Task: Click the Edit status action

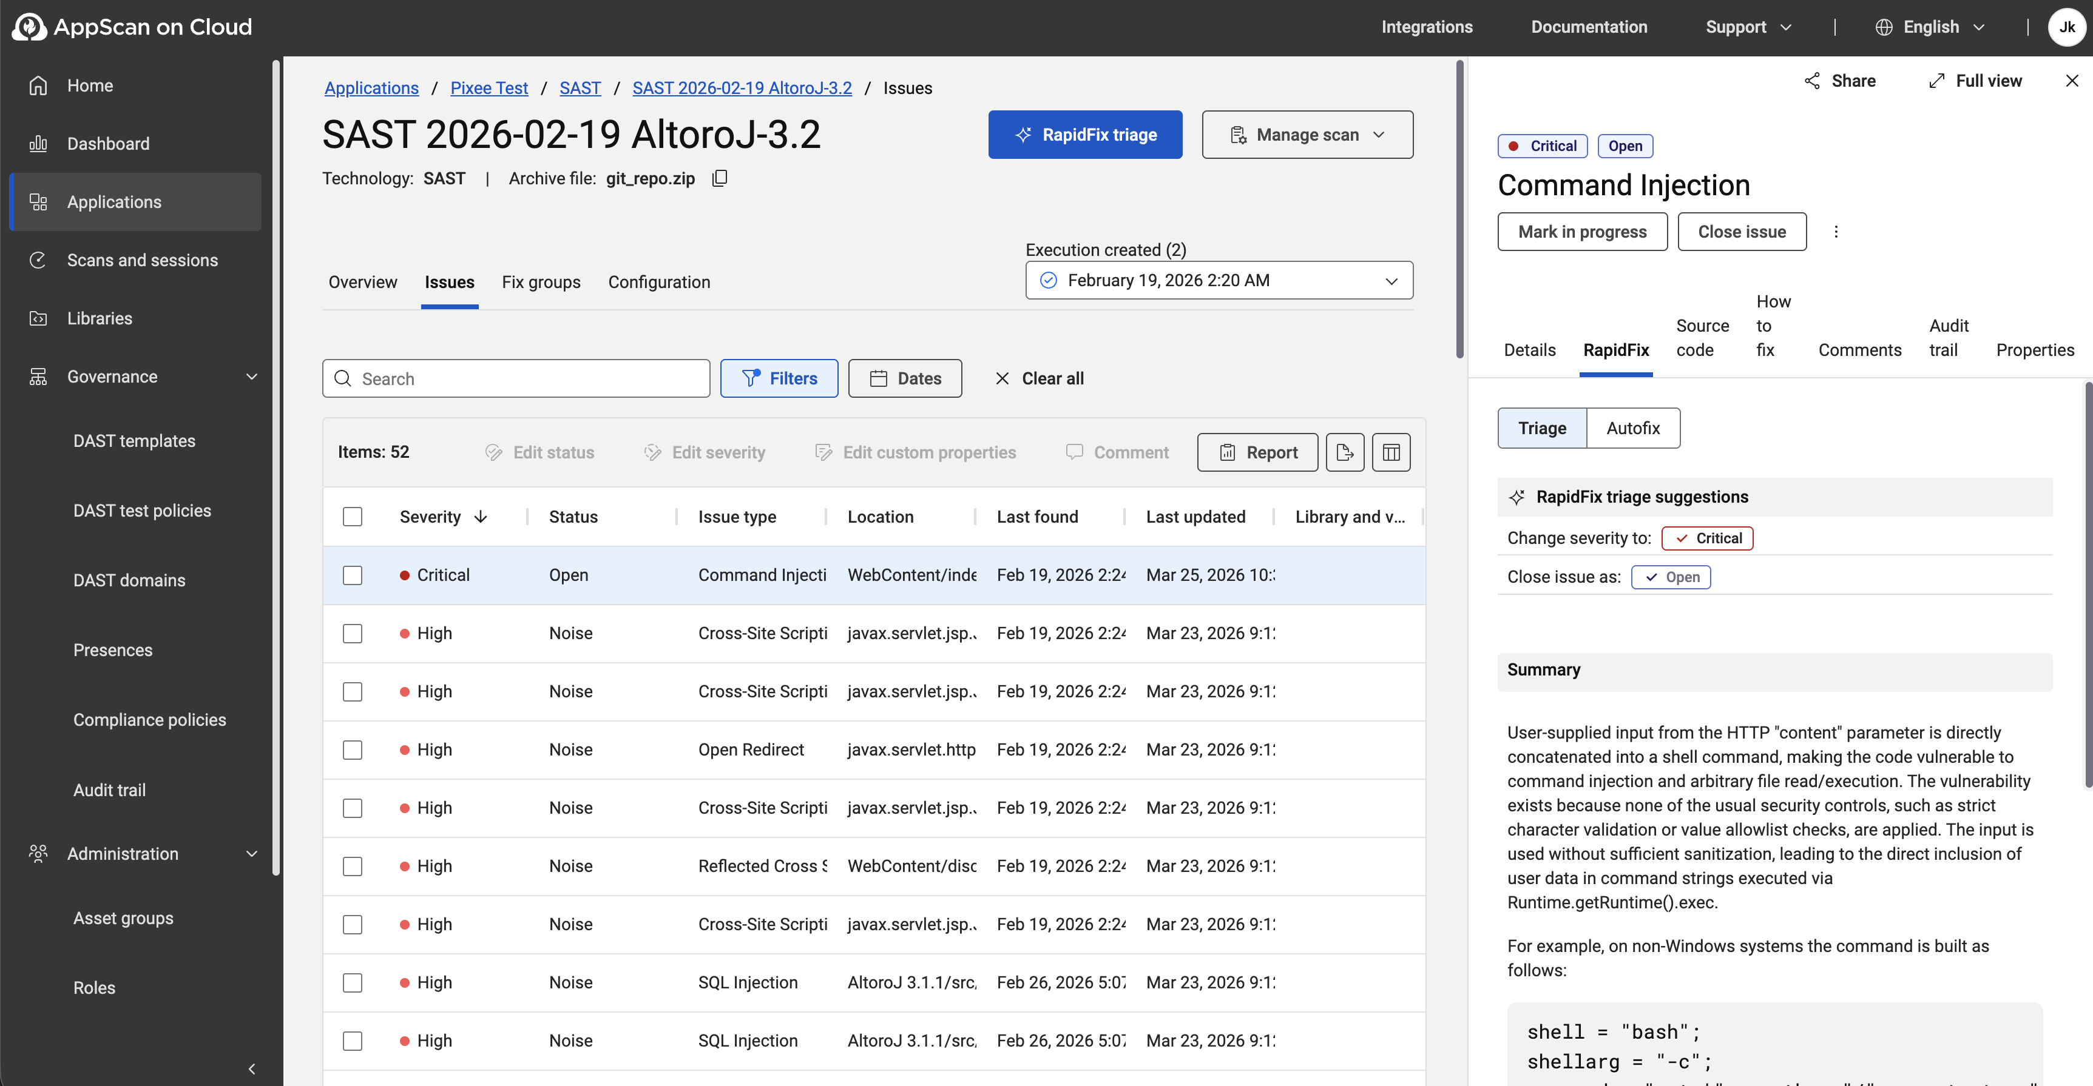Action: pos(539,452)
